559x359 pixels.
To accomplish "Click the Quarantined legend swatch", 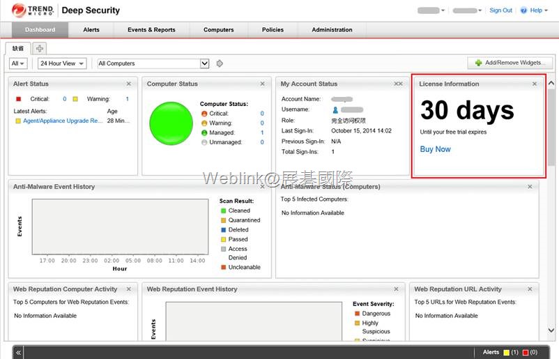I will pos(224,220).
